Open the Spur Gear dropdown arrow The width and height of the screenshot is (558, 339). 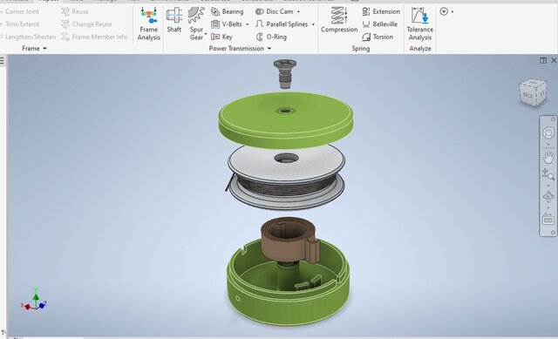(x=206, y=35)
